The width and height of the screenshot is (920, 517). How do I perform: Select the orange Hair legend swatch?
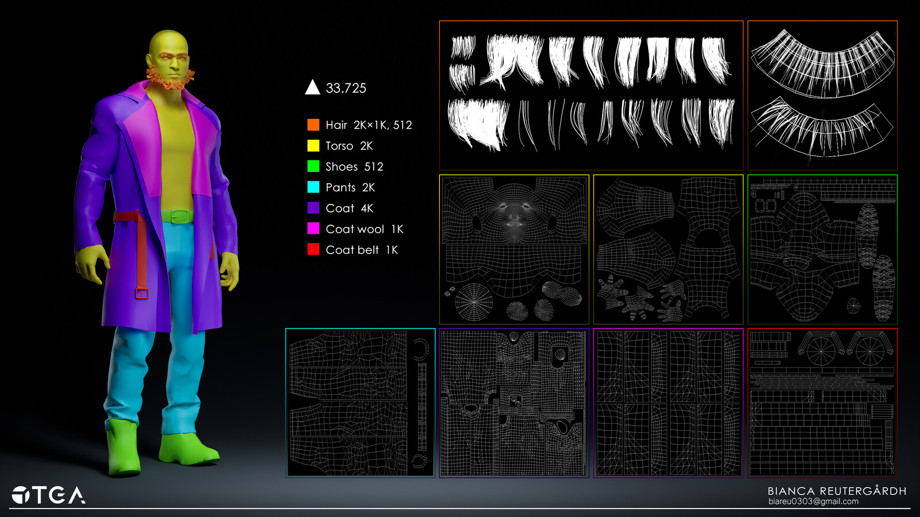313,125
